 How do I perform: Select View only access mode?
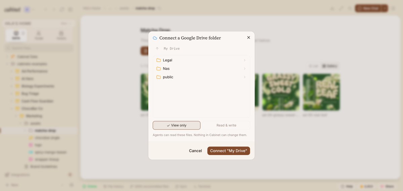tap(176, 125)
